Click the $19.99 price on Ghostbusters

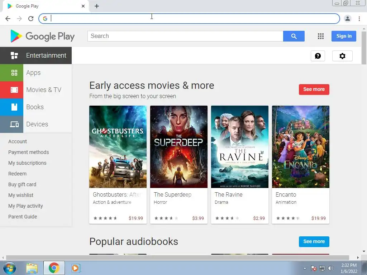pos(136,218)
